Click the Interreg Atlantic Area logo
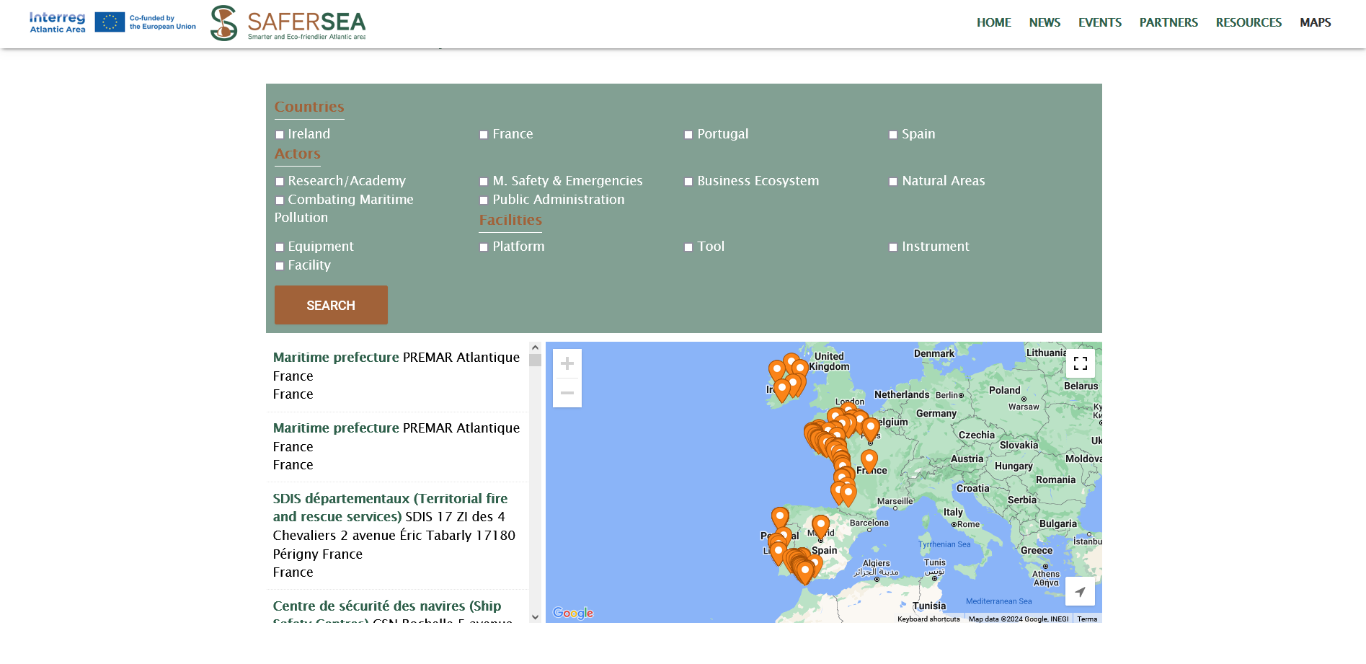Screen dimensions: 1366x664 [57, 22]
